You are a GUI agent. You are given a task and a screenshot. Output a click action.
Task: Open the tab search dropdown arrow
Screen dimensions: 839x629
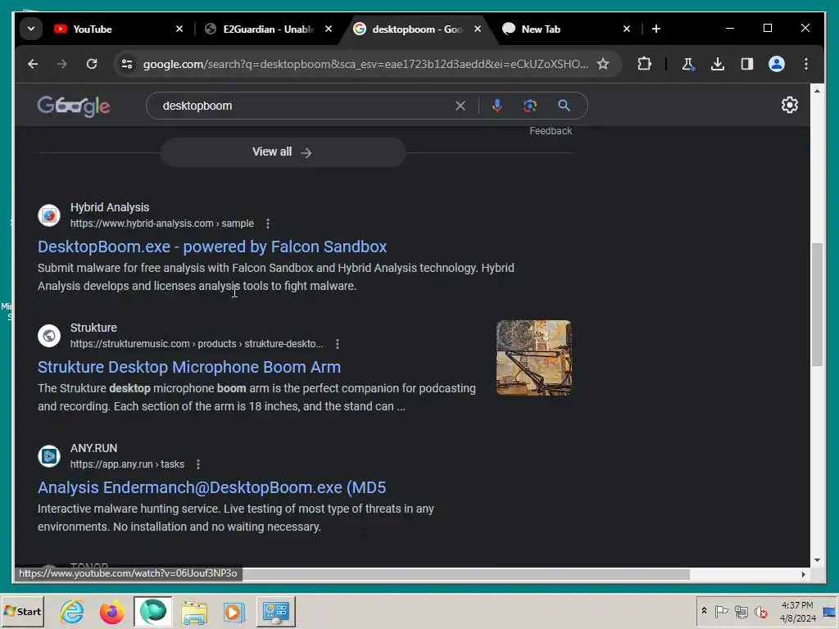point(31,29)
